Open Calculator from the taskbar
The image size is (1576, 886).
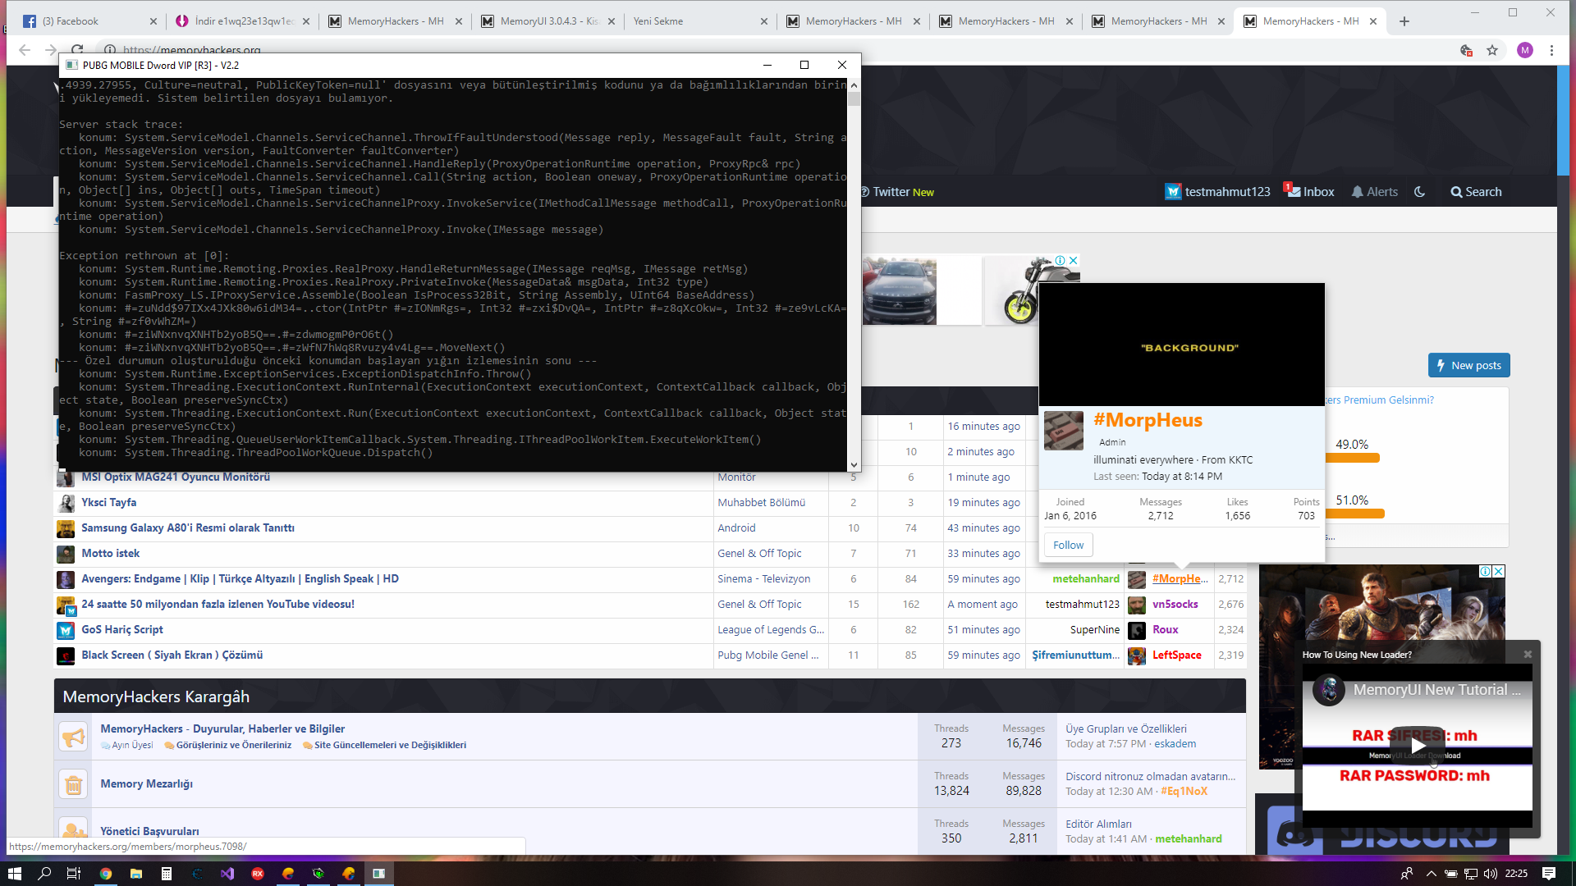click(x=167, y=874)
